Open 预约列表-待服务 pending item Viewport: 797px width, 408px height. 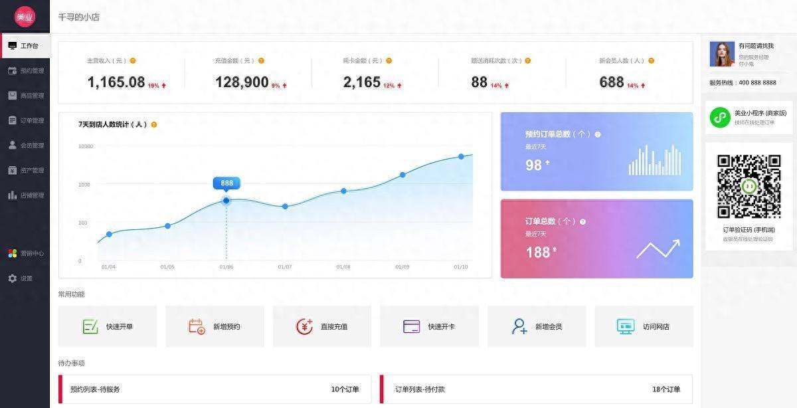click(x=215, y=389)
